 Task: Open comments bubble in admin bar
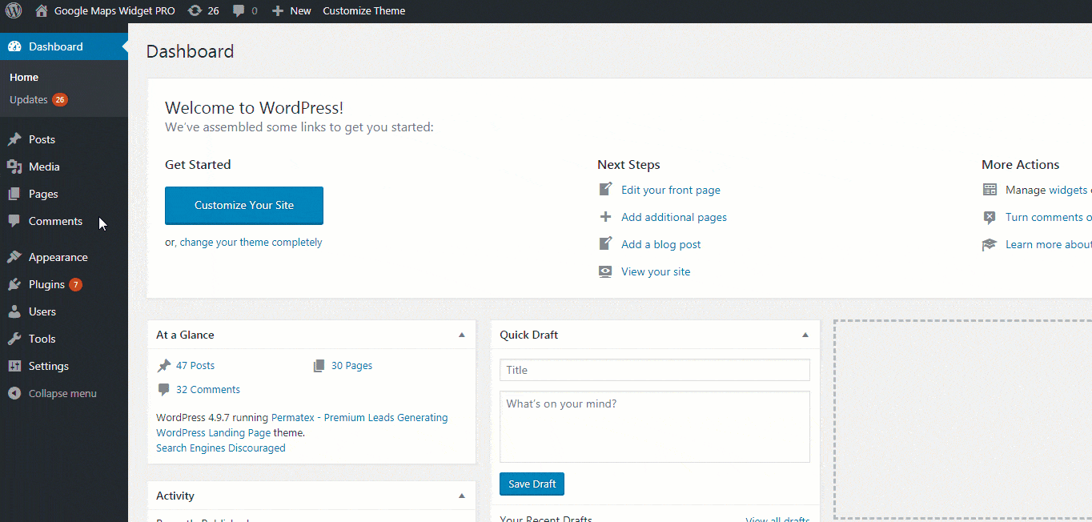[239, 11]
